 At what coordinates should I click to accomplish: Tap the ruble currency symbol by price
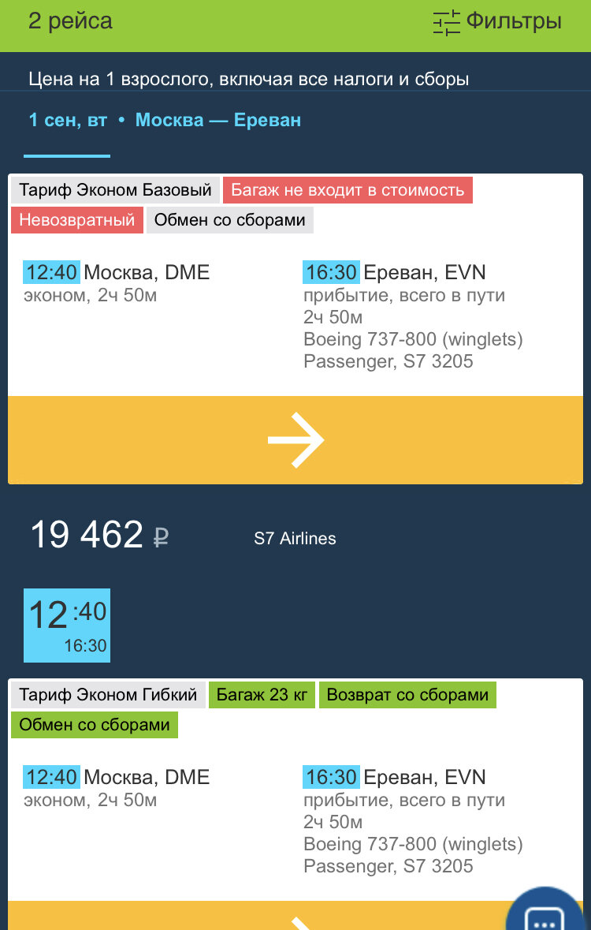coord(161,536)
